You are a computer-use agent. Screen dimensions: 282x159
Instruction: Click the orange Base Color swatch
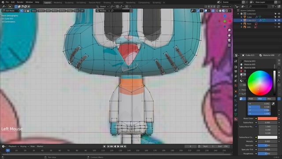267,118
